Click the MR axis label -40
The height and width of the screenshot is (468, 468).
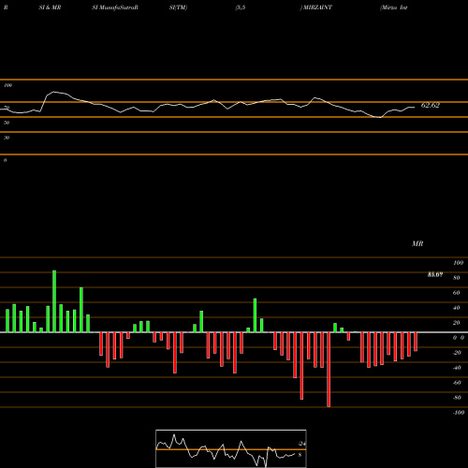coord(457,368)
